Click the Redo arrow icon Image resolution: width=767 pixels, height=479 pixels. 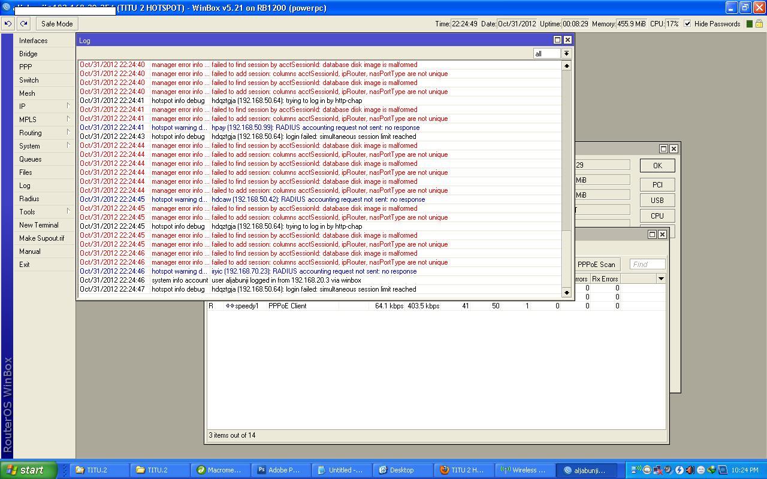pos(23,24)
